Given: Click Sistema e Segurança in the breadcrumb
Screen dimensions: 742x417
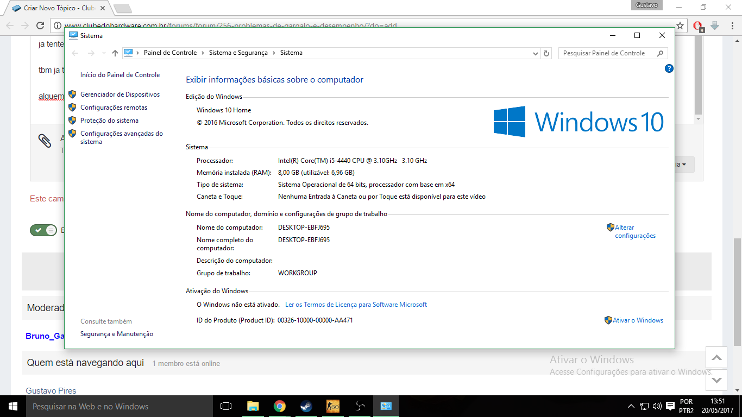Looking at the screenshot, I should click(238, 53).
